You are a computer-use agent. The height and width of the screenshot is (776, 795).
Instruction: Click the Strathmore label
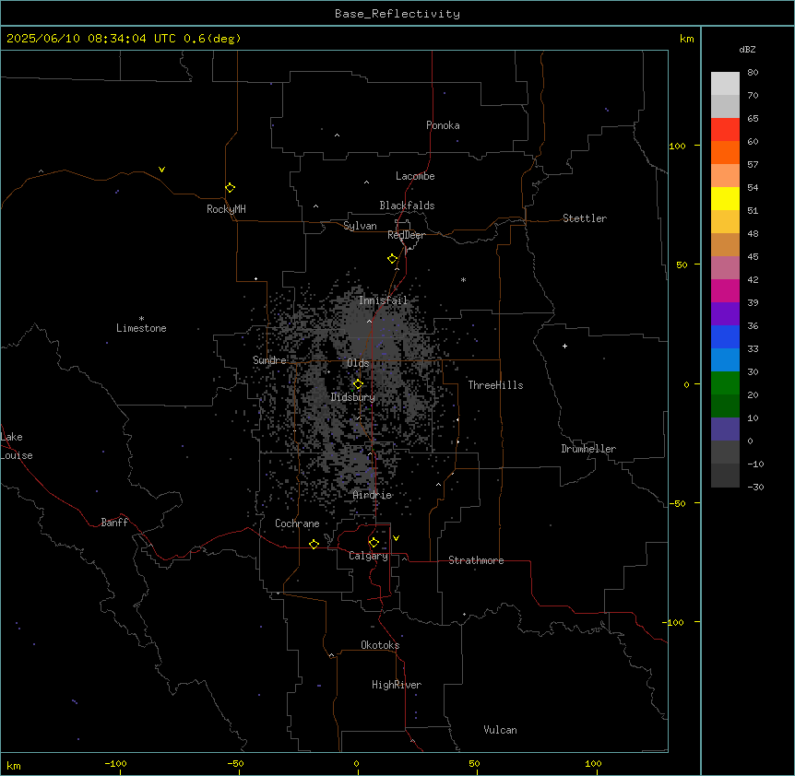[x=476, y=560]
